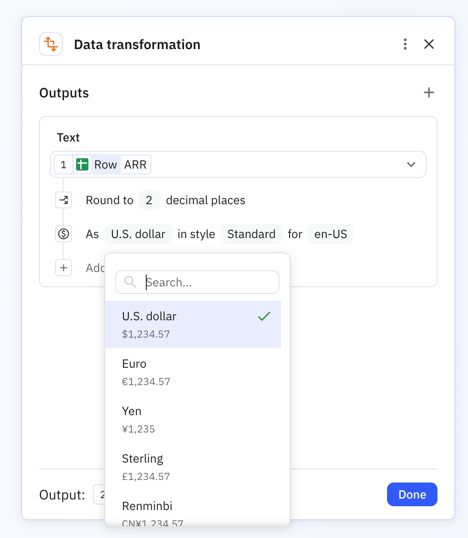Open the Standard style dropdown
The width and height of the screenshot is (468, 538).
(x=251, y=234)
